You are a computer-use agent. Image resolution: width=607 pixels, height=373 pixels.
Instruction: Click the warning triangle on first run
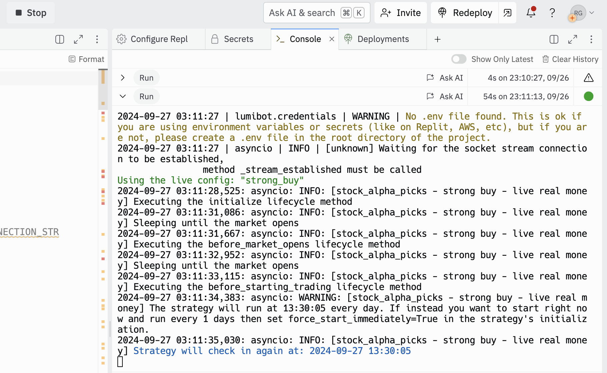coord(589,78)
